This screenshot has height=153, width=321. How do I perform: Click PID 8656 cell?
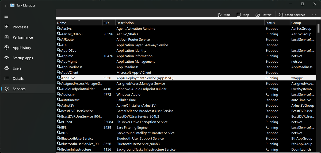[107, 144]
